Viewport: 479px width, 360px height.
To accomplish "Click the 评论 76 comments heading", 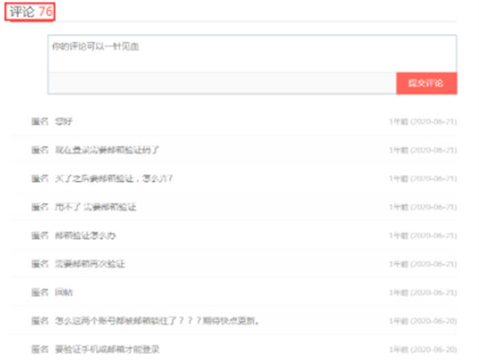I will [31, 12].
